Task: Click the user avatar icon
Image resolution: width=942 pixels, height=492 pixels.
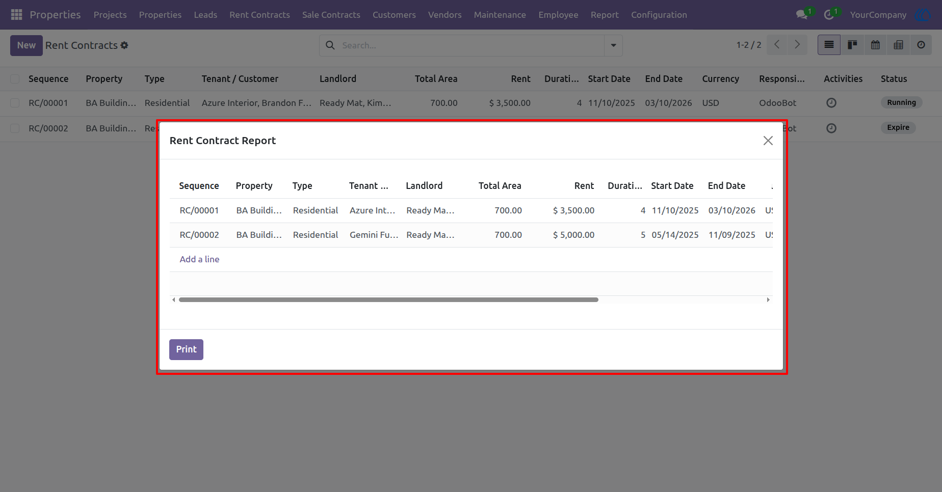Action: [924, 15]
